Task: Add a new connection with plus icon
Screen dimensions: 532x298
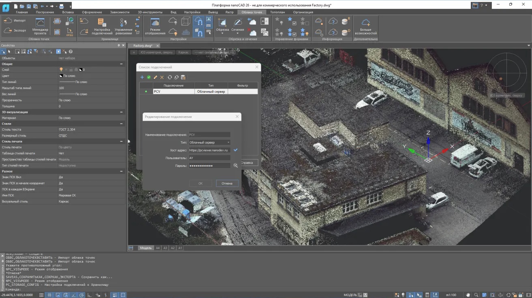Action: (x=142, y=77)
